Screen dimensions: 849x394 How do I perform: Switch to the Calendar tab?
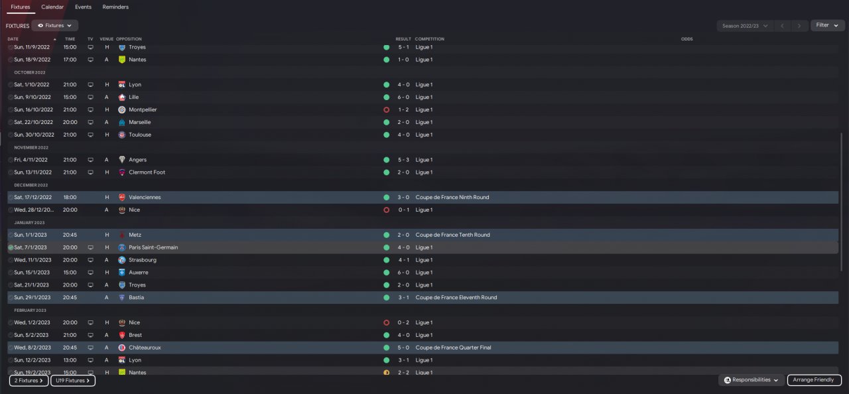[52, 7]
